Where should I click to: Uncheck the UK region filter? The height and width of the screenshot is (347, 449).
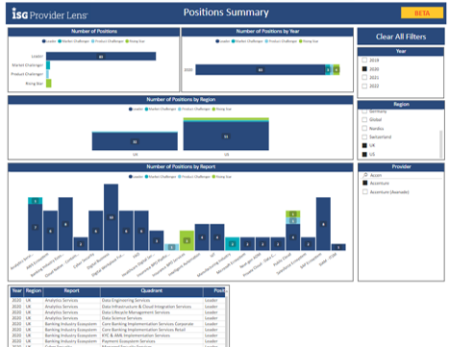(x=364, y=145)
